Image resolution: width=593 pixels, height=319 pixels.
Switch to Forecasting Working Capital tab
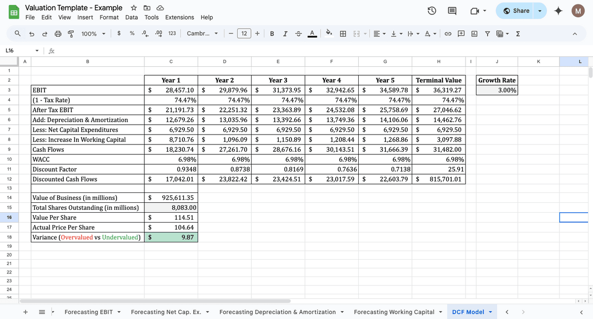coord(394,312)
